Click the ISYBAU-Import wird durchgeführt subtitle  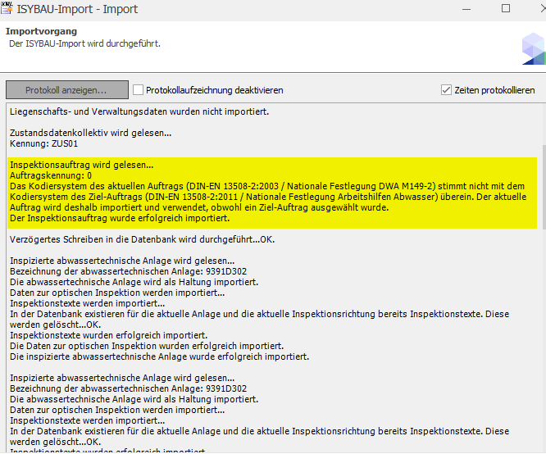click(x=84, y=43)
